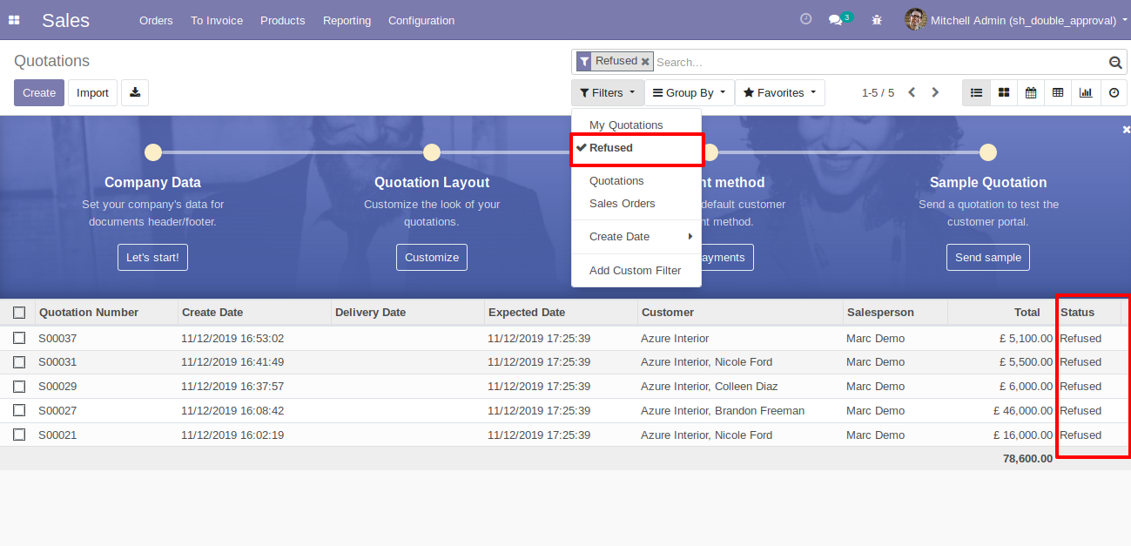This screenshot has width=1131, height=546.
Task: Tick the checkbox for quotation S00027
Action: point(19,410)
